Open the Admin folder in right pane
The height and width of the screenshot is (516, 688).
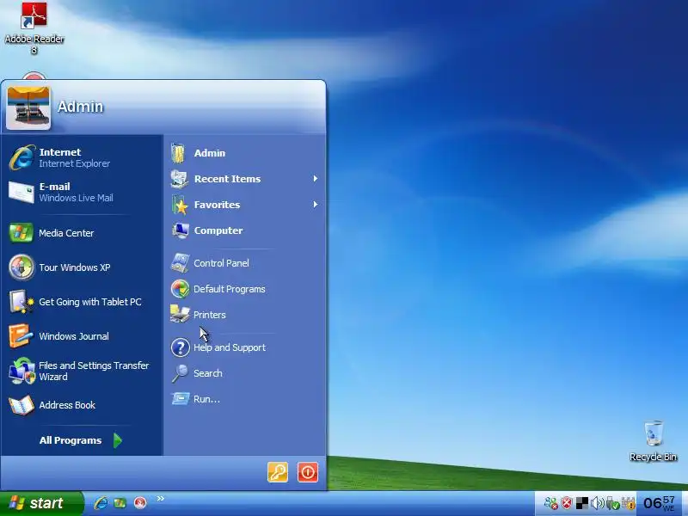pyautogui.click(x=245, y=153)
